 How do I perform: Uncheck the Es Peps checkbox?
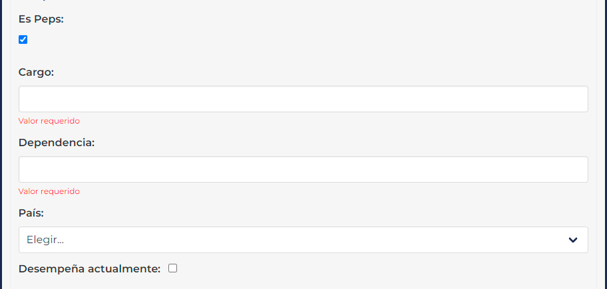click(x=23, y=40)
